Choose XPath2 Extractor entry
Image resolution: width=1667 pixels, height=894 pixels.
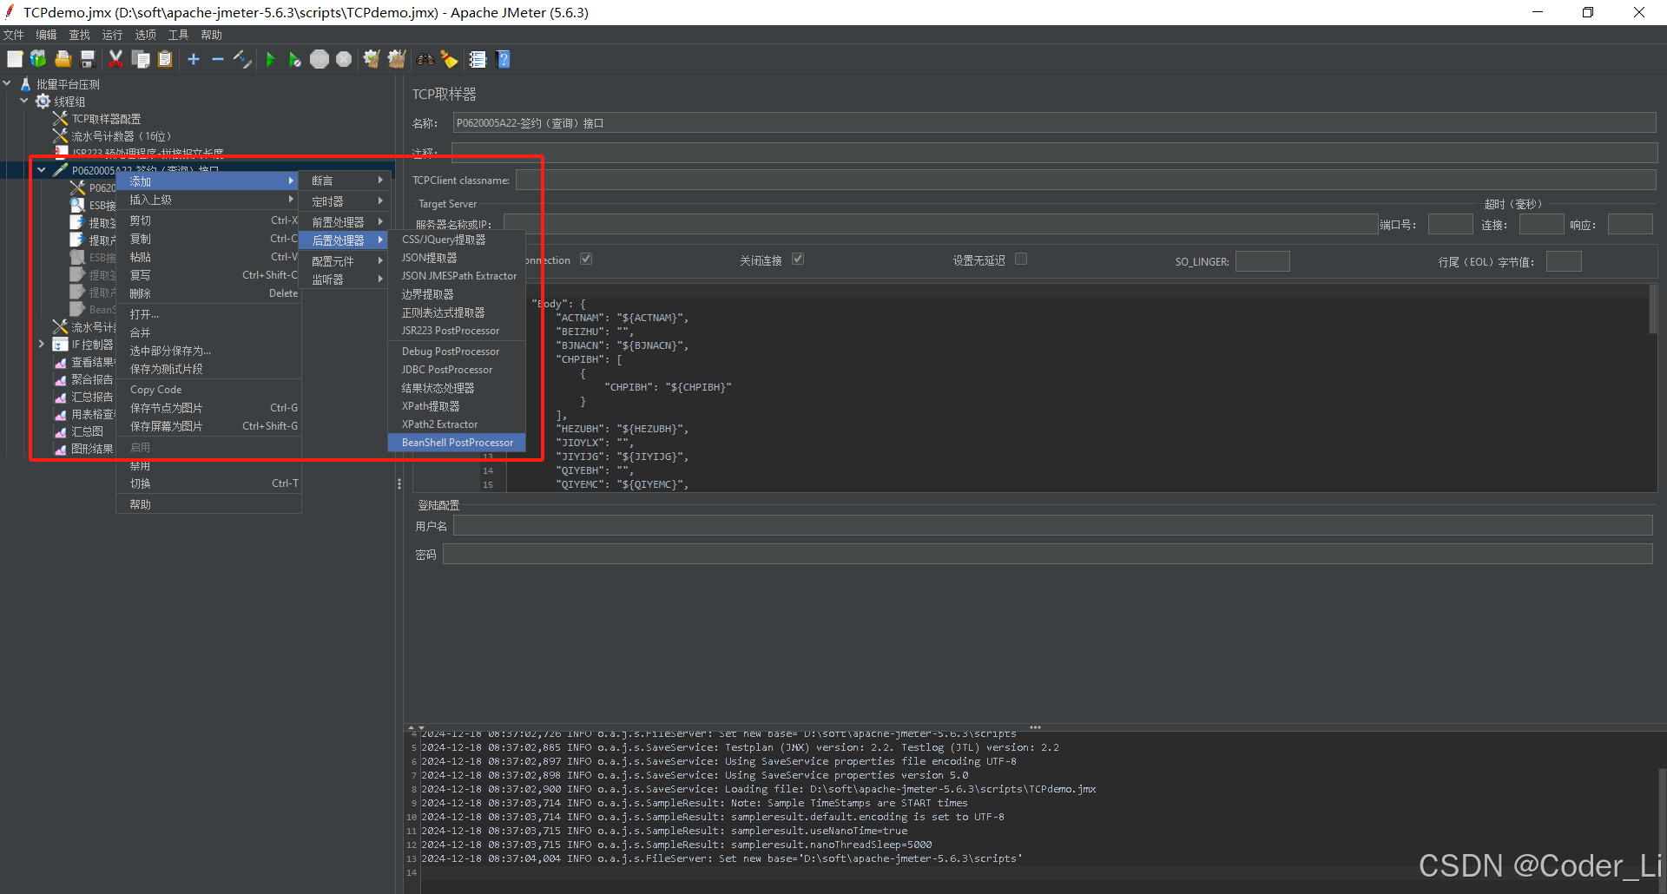(457, 424)
